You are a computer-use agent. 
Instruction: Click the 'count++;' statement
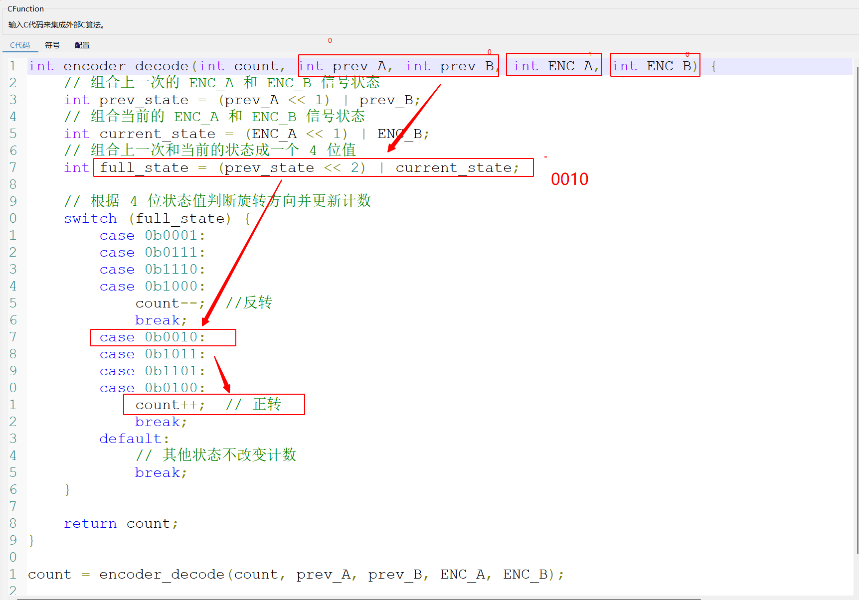tap(170, 405)
